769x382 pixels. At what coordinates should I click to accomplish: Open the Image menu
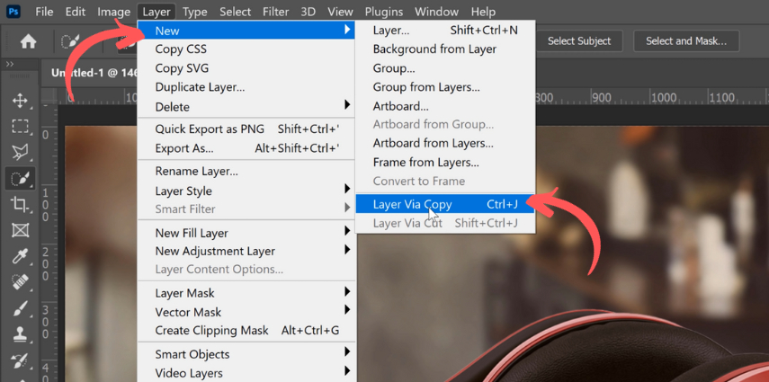pyautogui.click(x=114, y=12)
